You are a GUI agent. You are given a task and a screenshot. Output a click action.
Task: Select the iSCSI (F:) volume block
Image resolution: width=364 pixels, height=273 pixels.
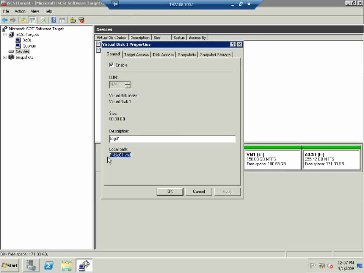tap(331, 159)
